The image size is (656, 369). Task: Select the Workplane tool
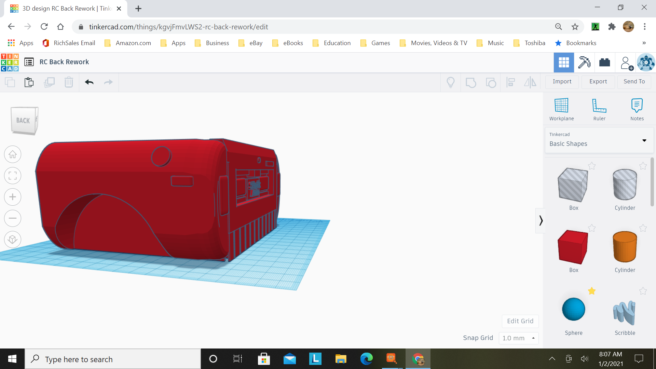[561, 108]
